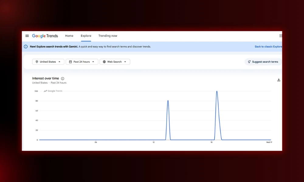Click 'New! Explore search trends with Gemini' text
The image size is (304, 182).
tap(54, 47)
